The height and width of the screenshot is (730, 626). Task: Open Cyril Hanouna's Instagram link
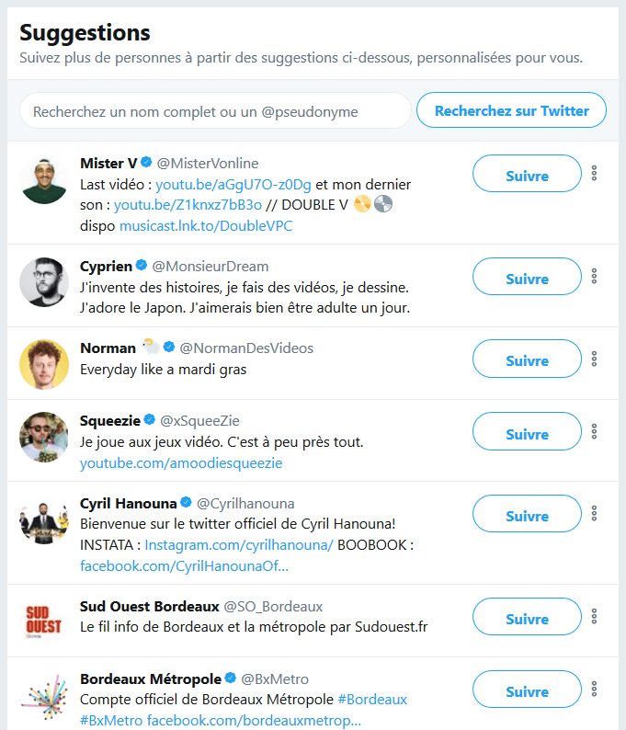(239, 545)
